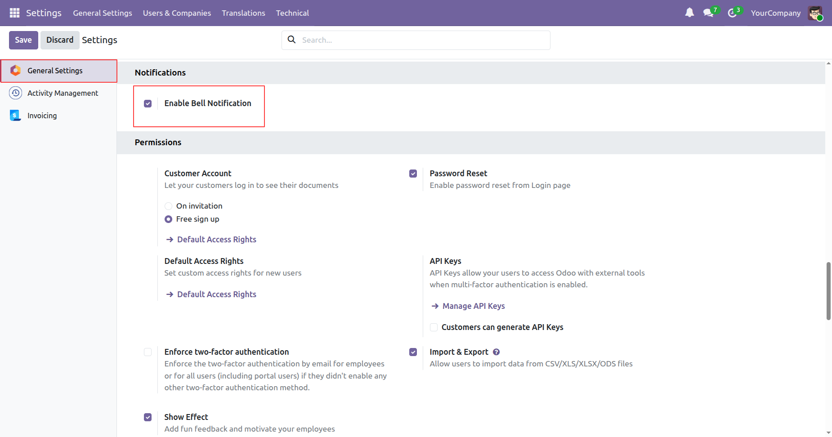Open the Users & Companies menu
Image resolution: width=832 pixels, height=437 pixels.
177,13
